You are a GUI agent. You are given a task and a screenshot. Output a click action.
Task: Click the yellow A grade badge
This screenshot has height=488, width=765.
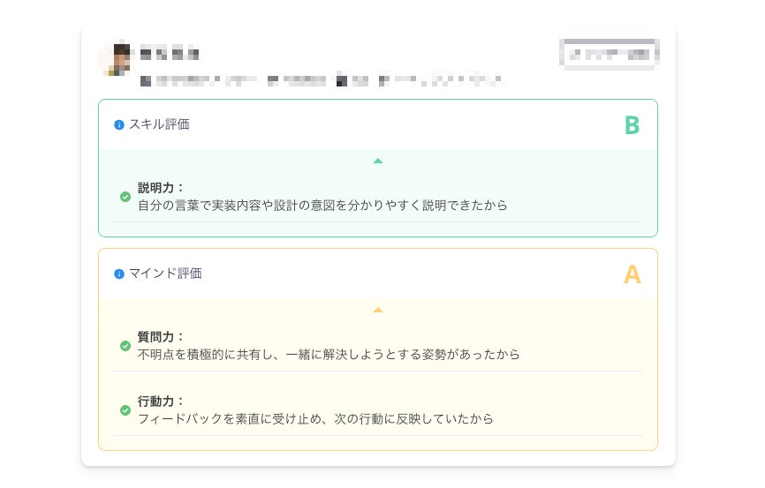(632, 274)
